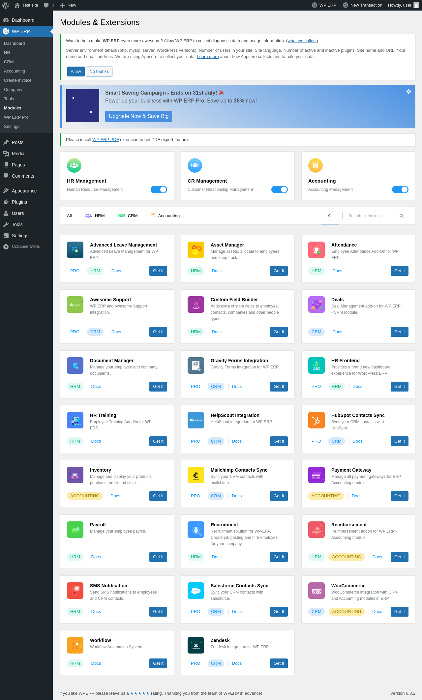The height and width of the screenshot is (700, 422).
Task: Select the underlined All tab near search
Action: pyautogui.click(x=330, y=216)
